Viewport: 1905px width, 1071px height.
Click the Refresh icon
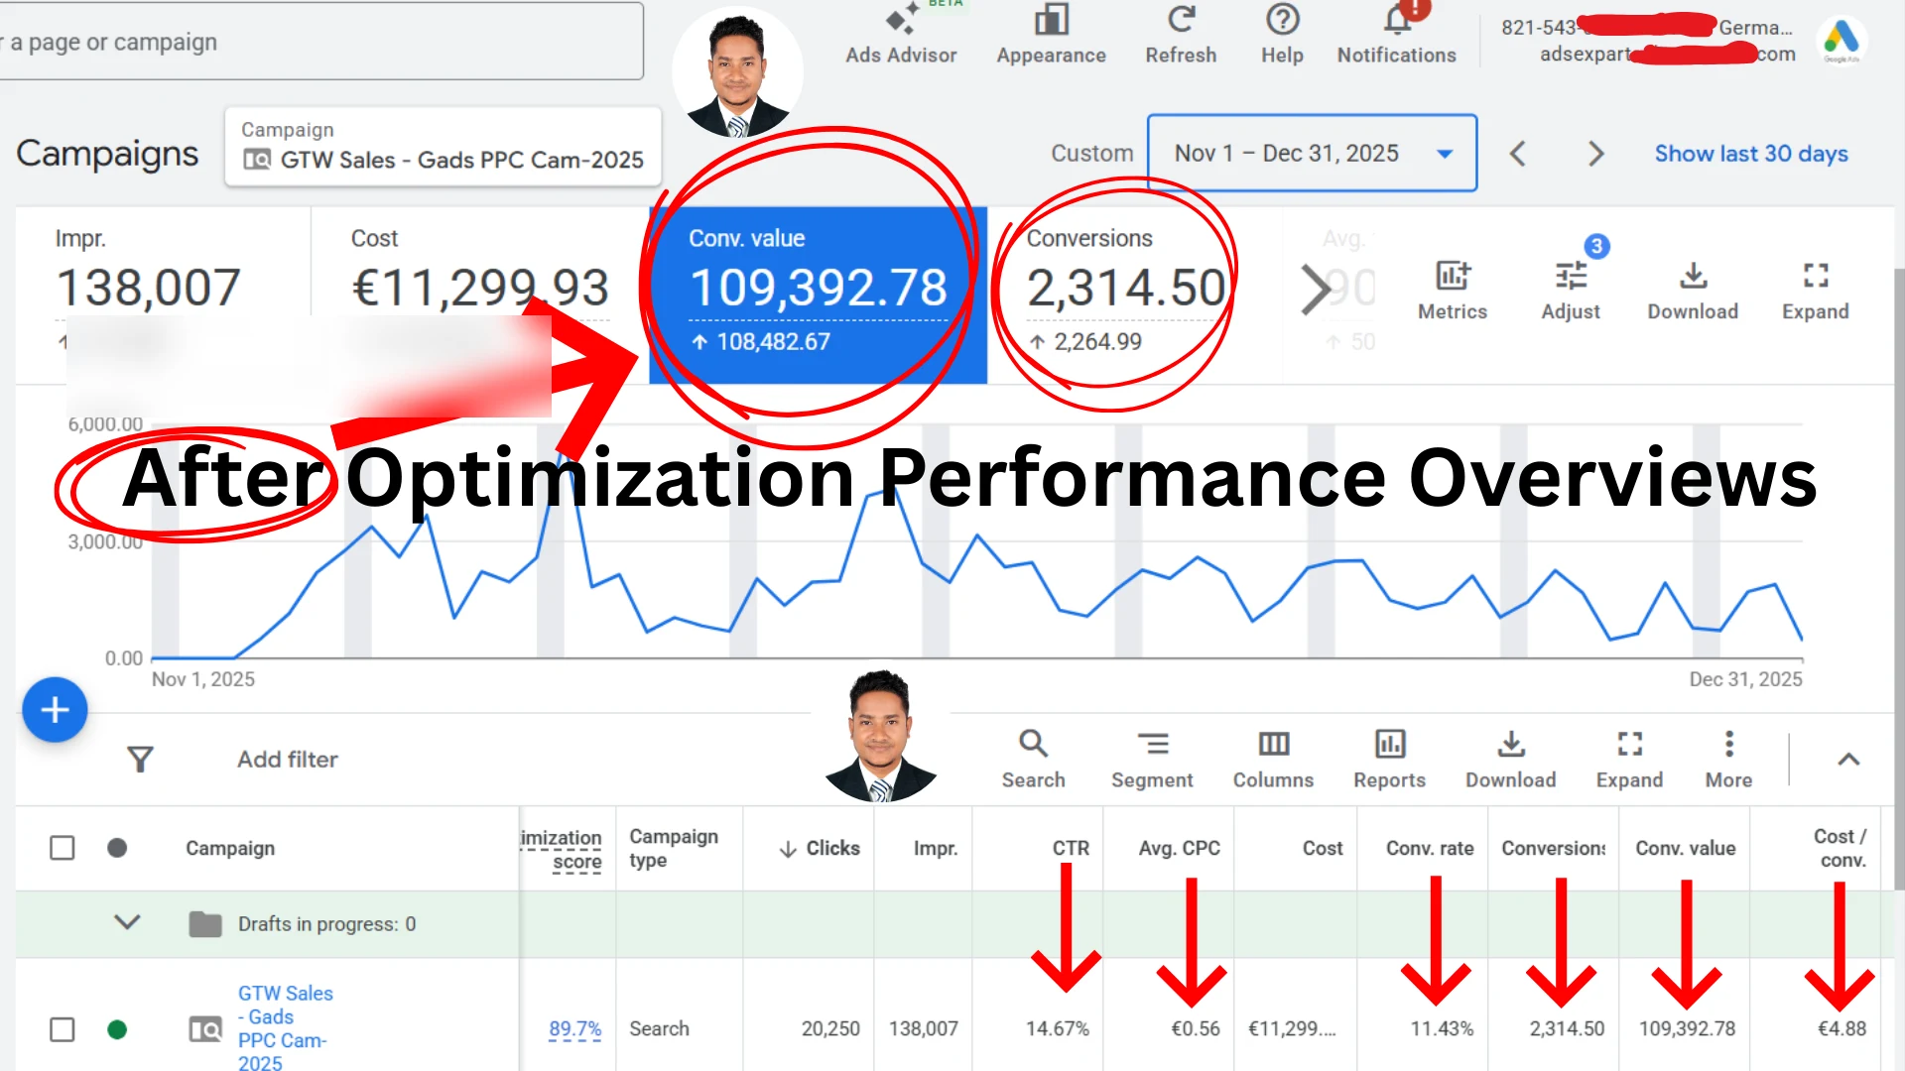(1181, 20)
